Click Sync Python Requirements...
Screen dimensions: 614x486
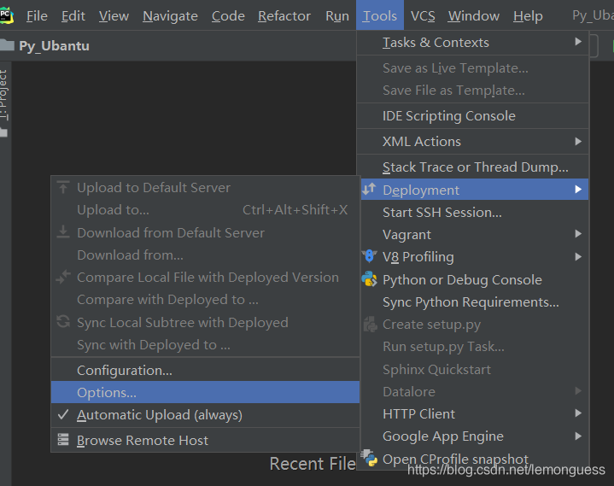tap(471, 302)
